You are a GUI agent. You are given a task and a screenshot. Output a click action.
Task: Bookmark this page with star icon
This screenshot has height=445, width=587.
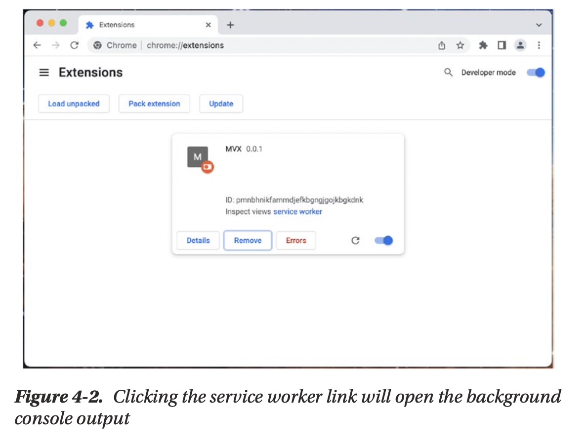point(460,45)
